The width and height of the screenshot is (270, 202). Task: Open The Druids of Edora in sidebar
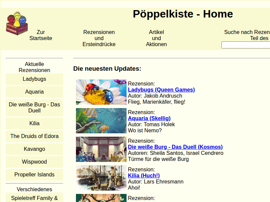[x=34, y=136]
